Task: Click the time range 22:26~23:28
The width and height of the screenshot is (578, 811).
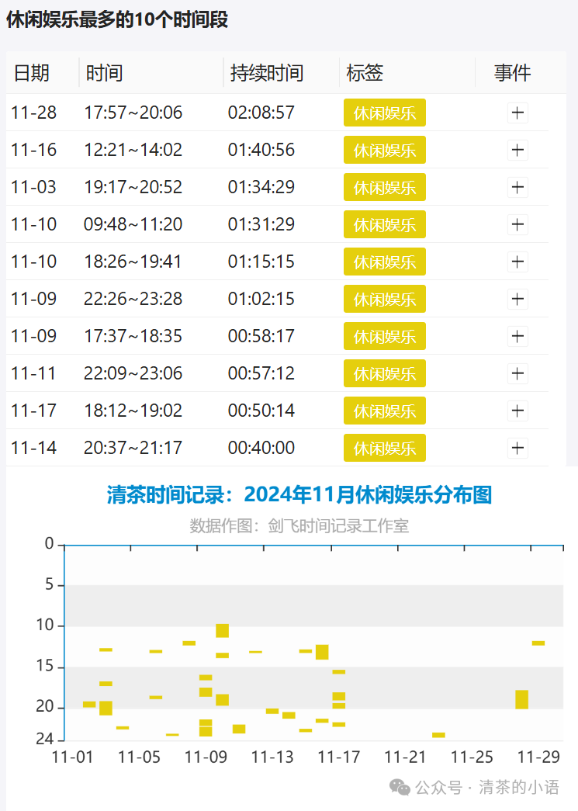Action: tap(133, 299)
